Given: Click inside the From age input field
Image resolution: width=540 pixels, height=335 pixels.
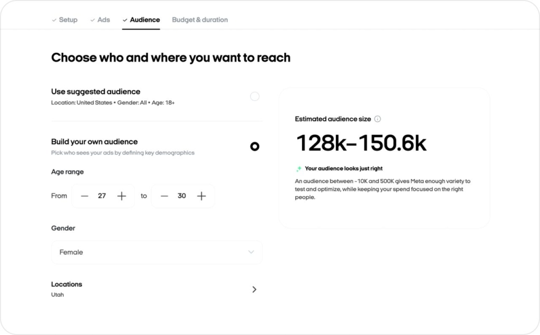Looking at the screenshot, I should point(103,196).
